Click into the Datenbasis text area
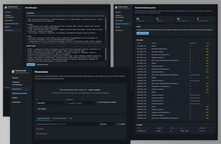This screenshot has height=144, width=221. coord(66,30)
